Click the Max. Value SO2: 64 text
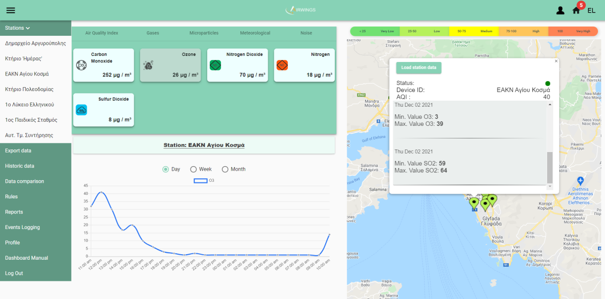The height and width of the screenshot is (299, 605). (x=420, y=171)
